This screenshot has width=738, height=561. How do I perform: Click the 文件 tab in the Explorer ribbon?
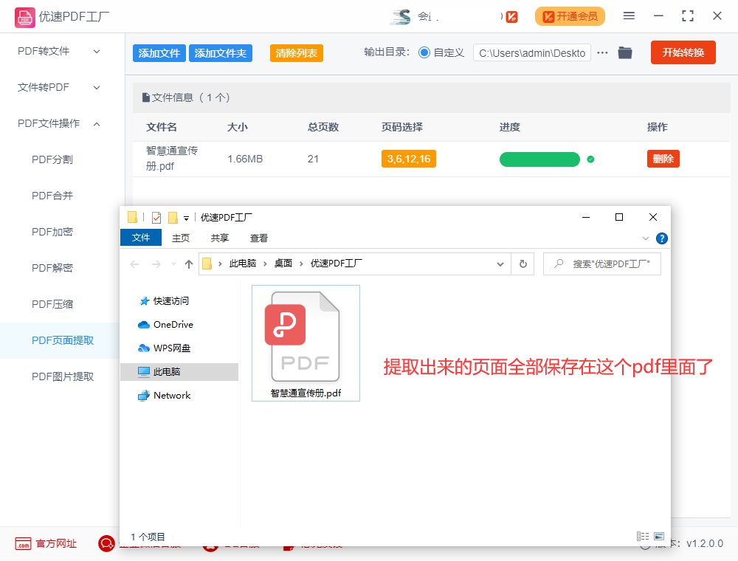click(x=141, y=238)
